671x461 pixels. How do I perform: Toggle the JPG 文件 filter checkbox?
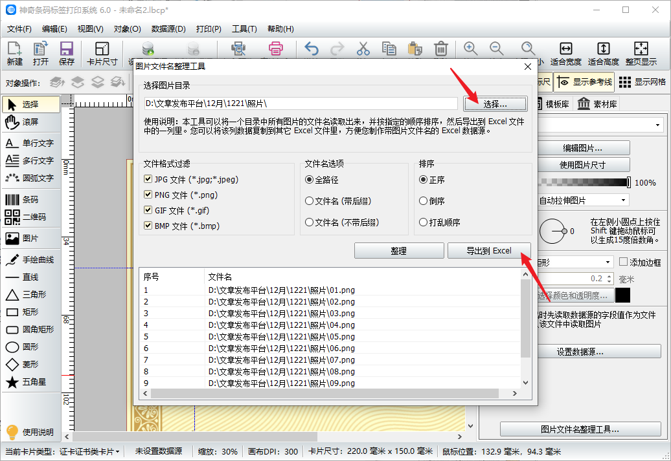point(148,179)
